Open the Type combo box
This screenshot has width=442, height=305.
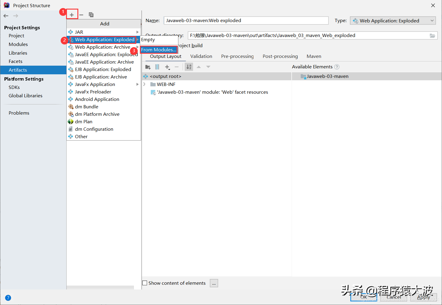click(393, 21)
